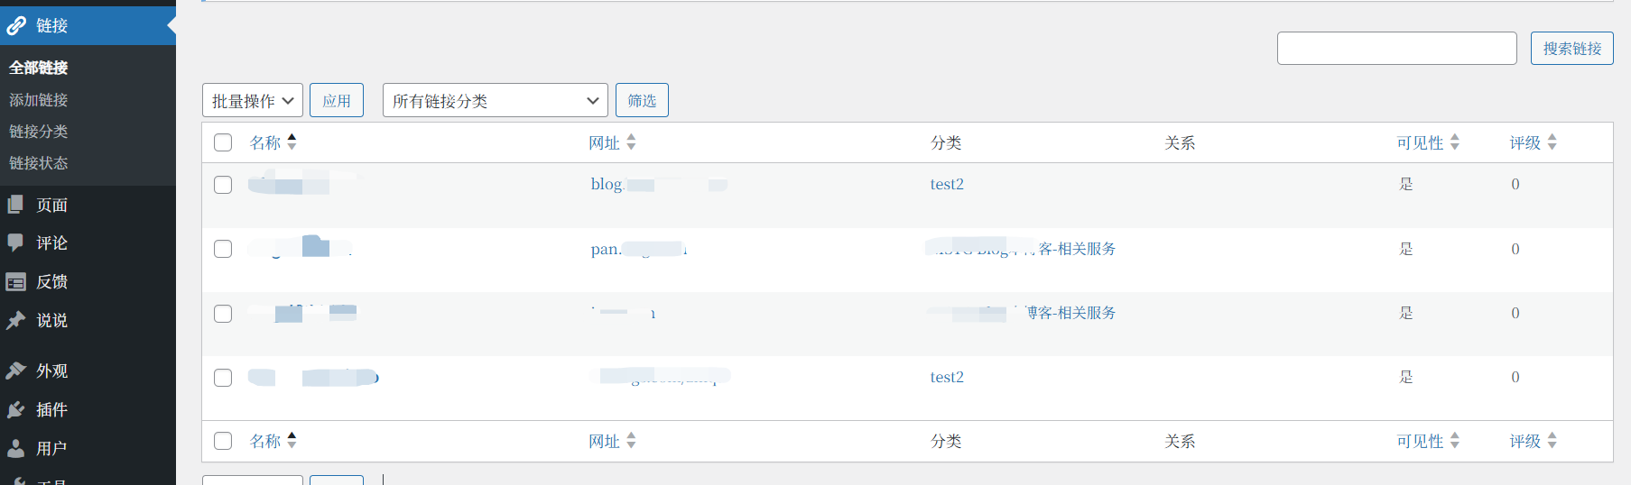Click the Links chain icon in sidebar
The height and width of the screenshot is (485, 1631).
point(16,26)
